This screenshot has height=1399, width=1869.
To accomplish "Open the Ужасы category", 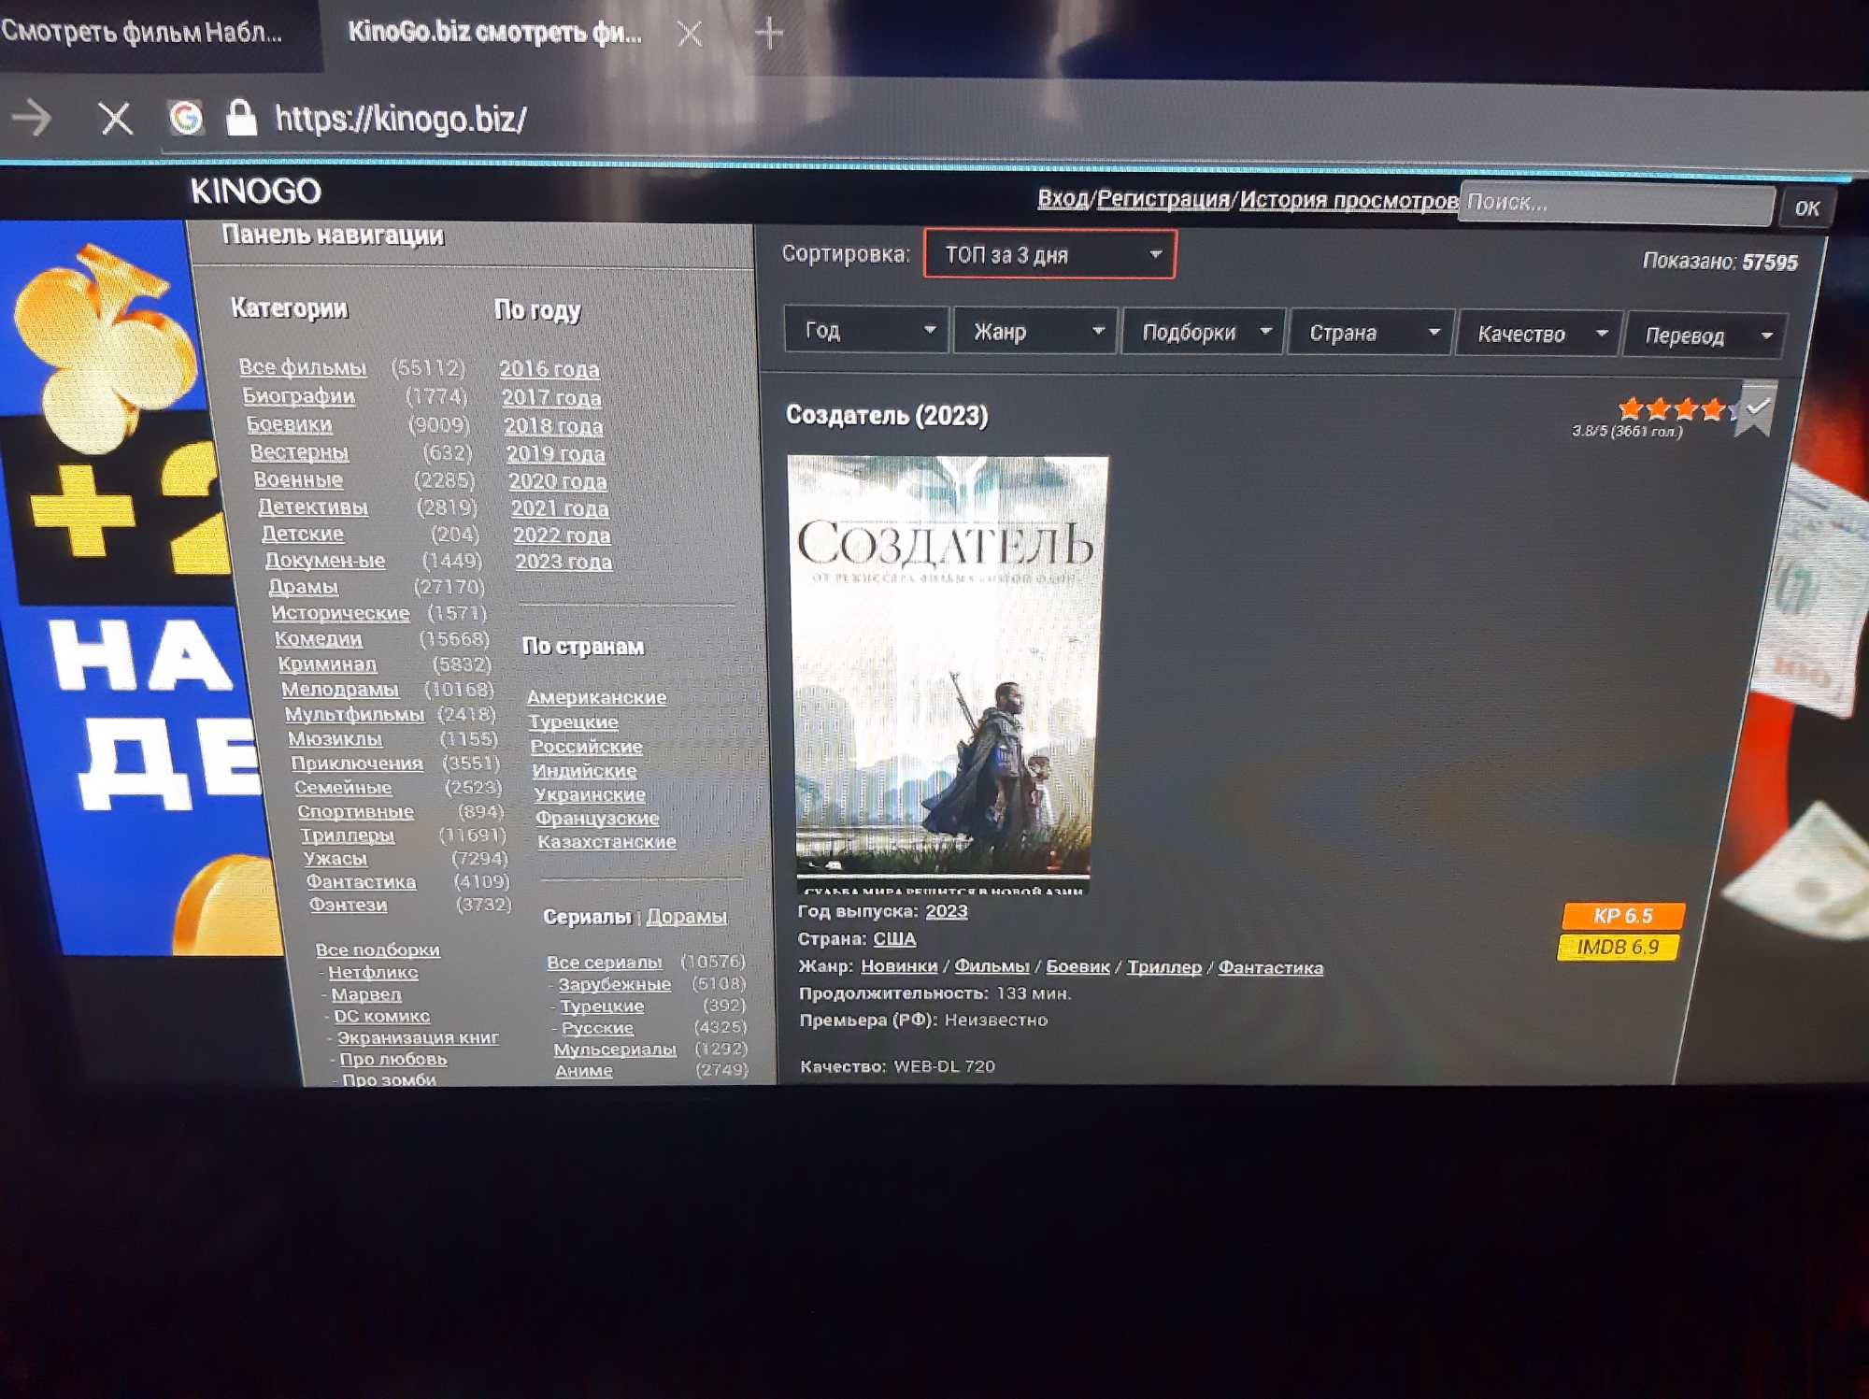I will [335, 859].
